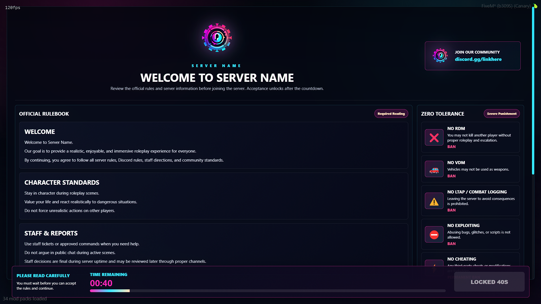This screenshot has width=541, height=304.
Task: Click the ZERO TOLERANCE title
Action: [442, 114]
